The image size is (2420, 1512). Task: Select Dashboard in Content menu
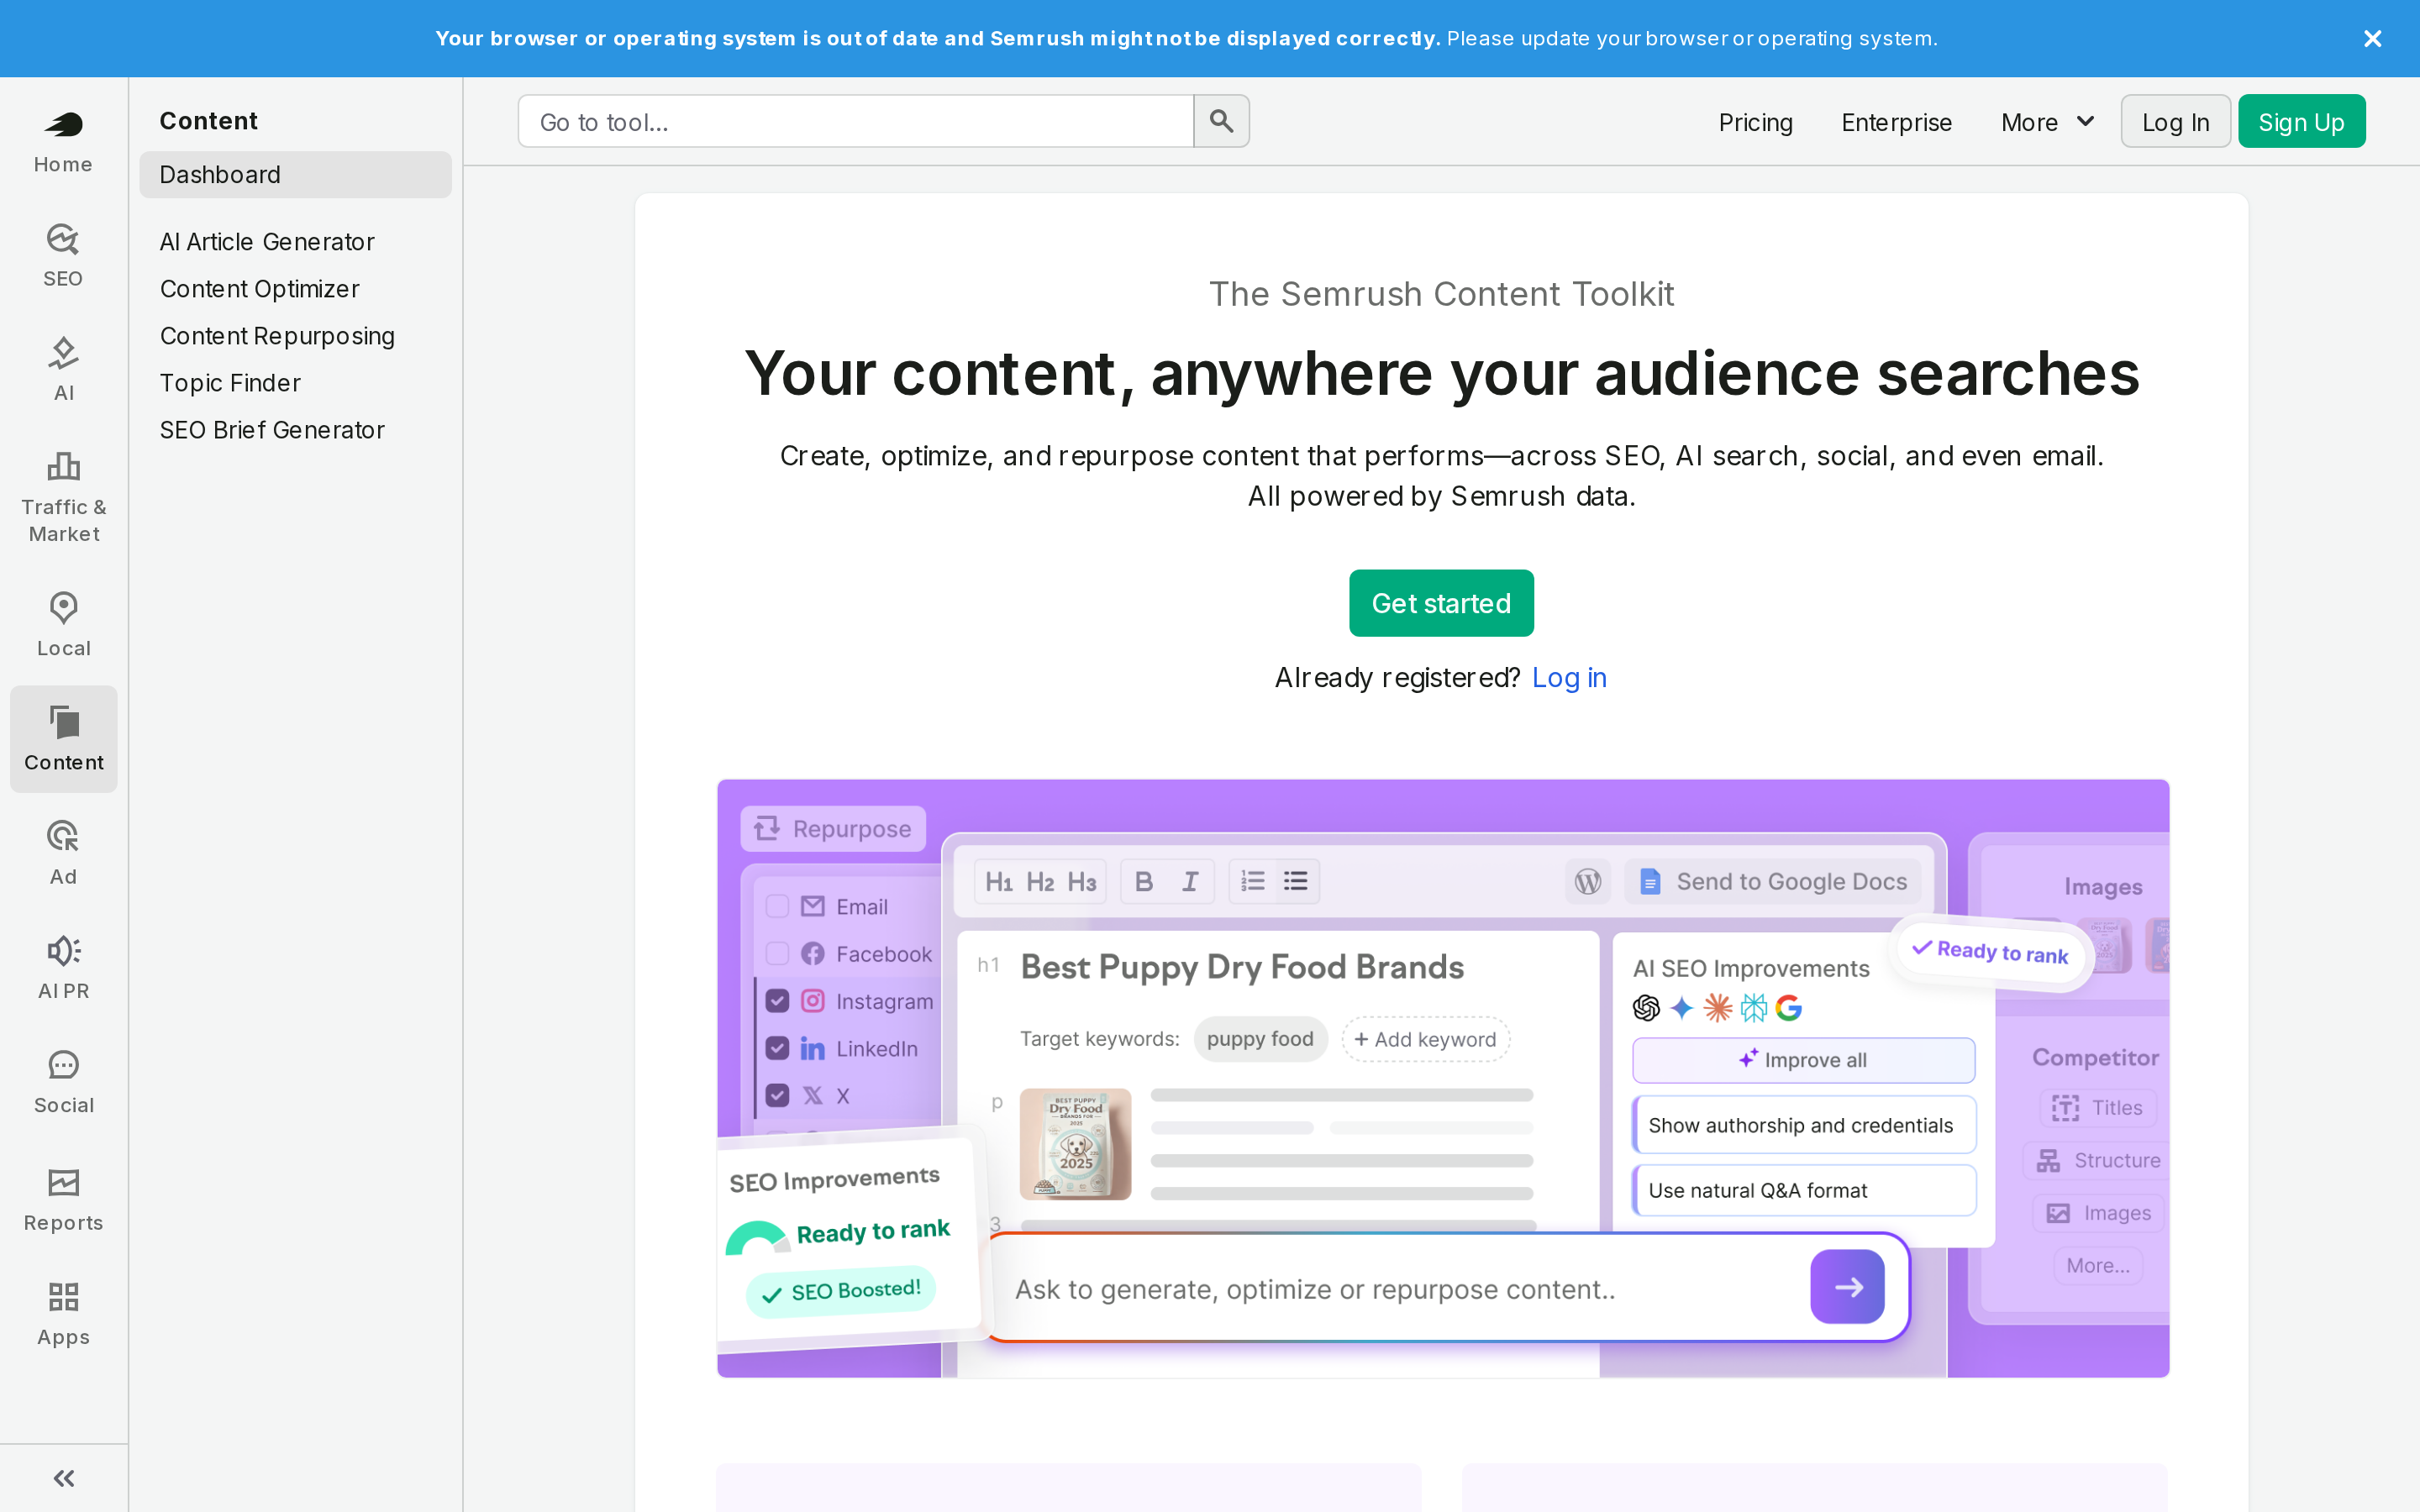click(295, 174)
